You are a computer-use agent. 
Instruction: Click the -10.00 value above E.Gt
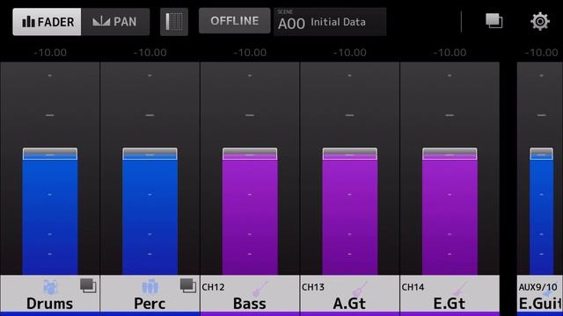(450, 53)
